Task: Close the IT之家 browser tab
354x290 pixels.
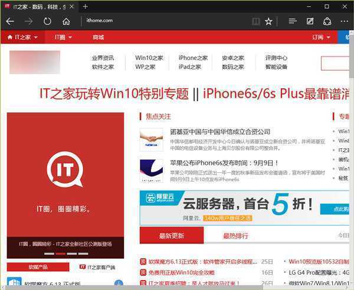Action: (x=72, y=6)
